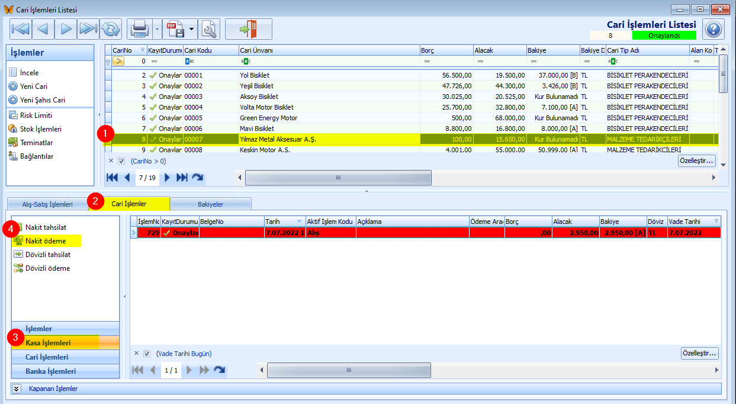
Task: Remove the Vade Tarihi Bugün filter with X
Action: point(136,353)
